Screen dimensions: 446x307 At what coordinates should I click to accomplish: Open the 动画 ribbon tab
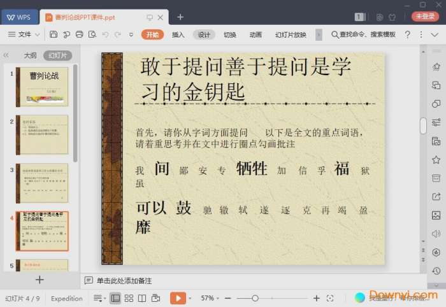(255, 34)
